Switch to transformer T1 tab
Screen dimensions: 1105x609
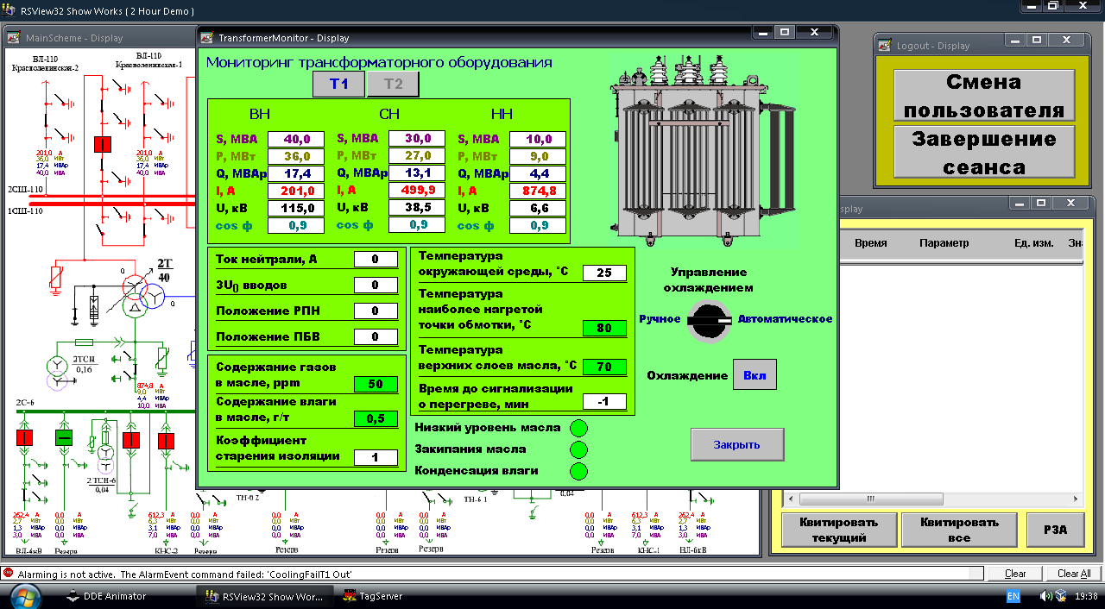pyautogui.click(x=338, y=85)
